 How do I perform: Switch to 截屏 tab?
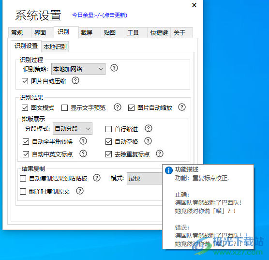(x=90, y=32)
